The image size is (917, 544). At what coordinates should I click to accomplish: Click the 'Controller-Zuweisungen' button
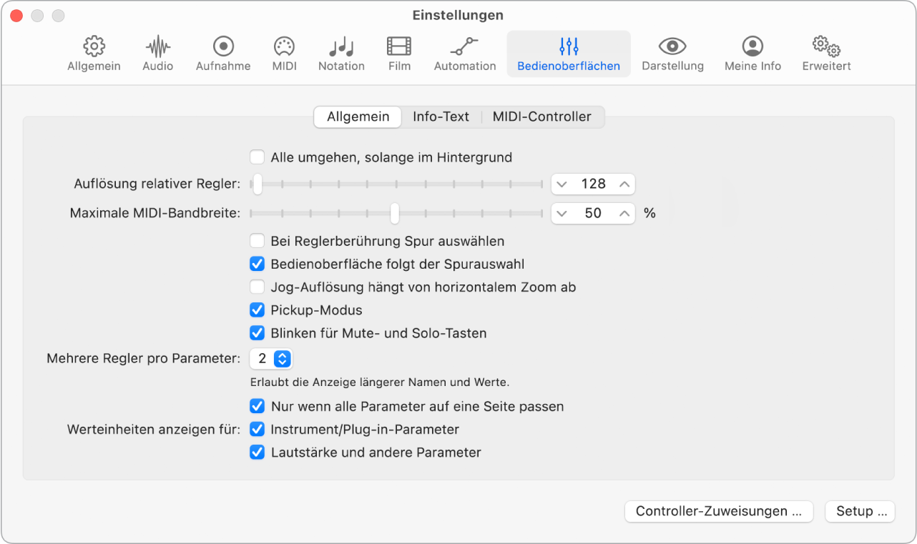(718, 511)
